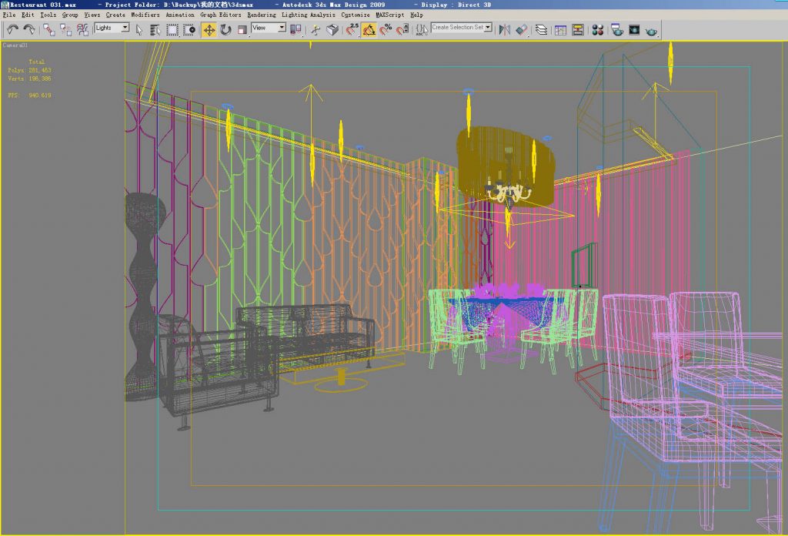Click the Quick Render teapot icon
Image resolution: width=788 pixels, height=536 pixels.
(x=652, y=30)
